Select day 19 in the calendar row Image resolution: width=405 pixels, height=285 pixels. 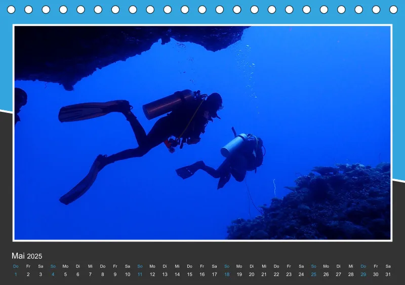239,274
